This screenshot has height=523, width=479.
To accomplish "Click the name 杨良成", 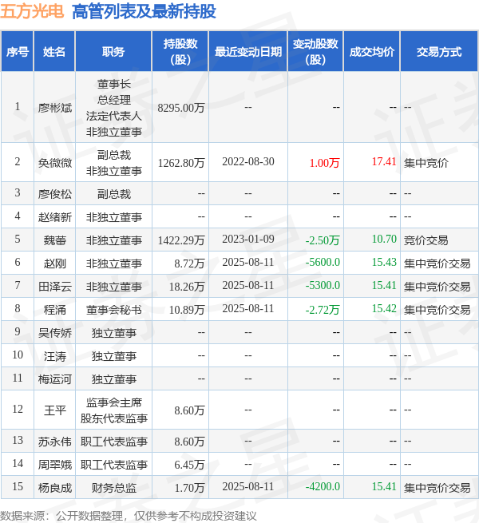I will (x=55, y=488).
